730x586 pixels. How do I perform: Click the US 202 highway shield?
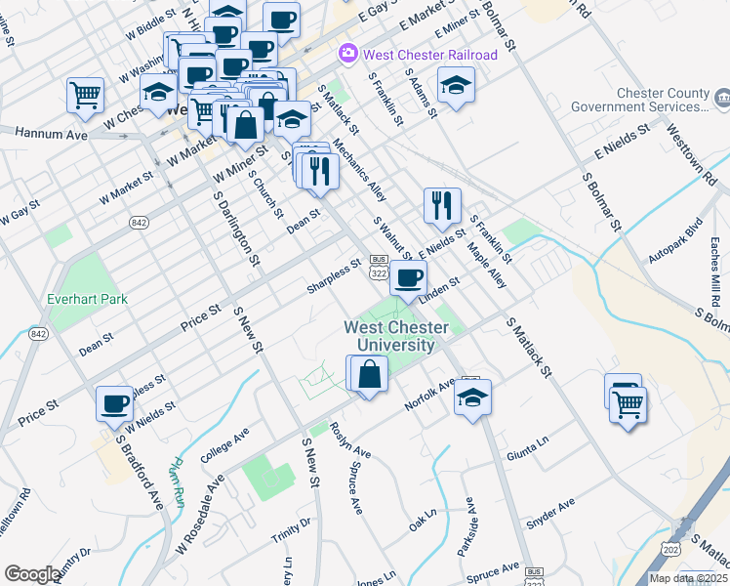point(670,550)
